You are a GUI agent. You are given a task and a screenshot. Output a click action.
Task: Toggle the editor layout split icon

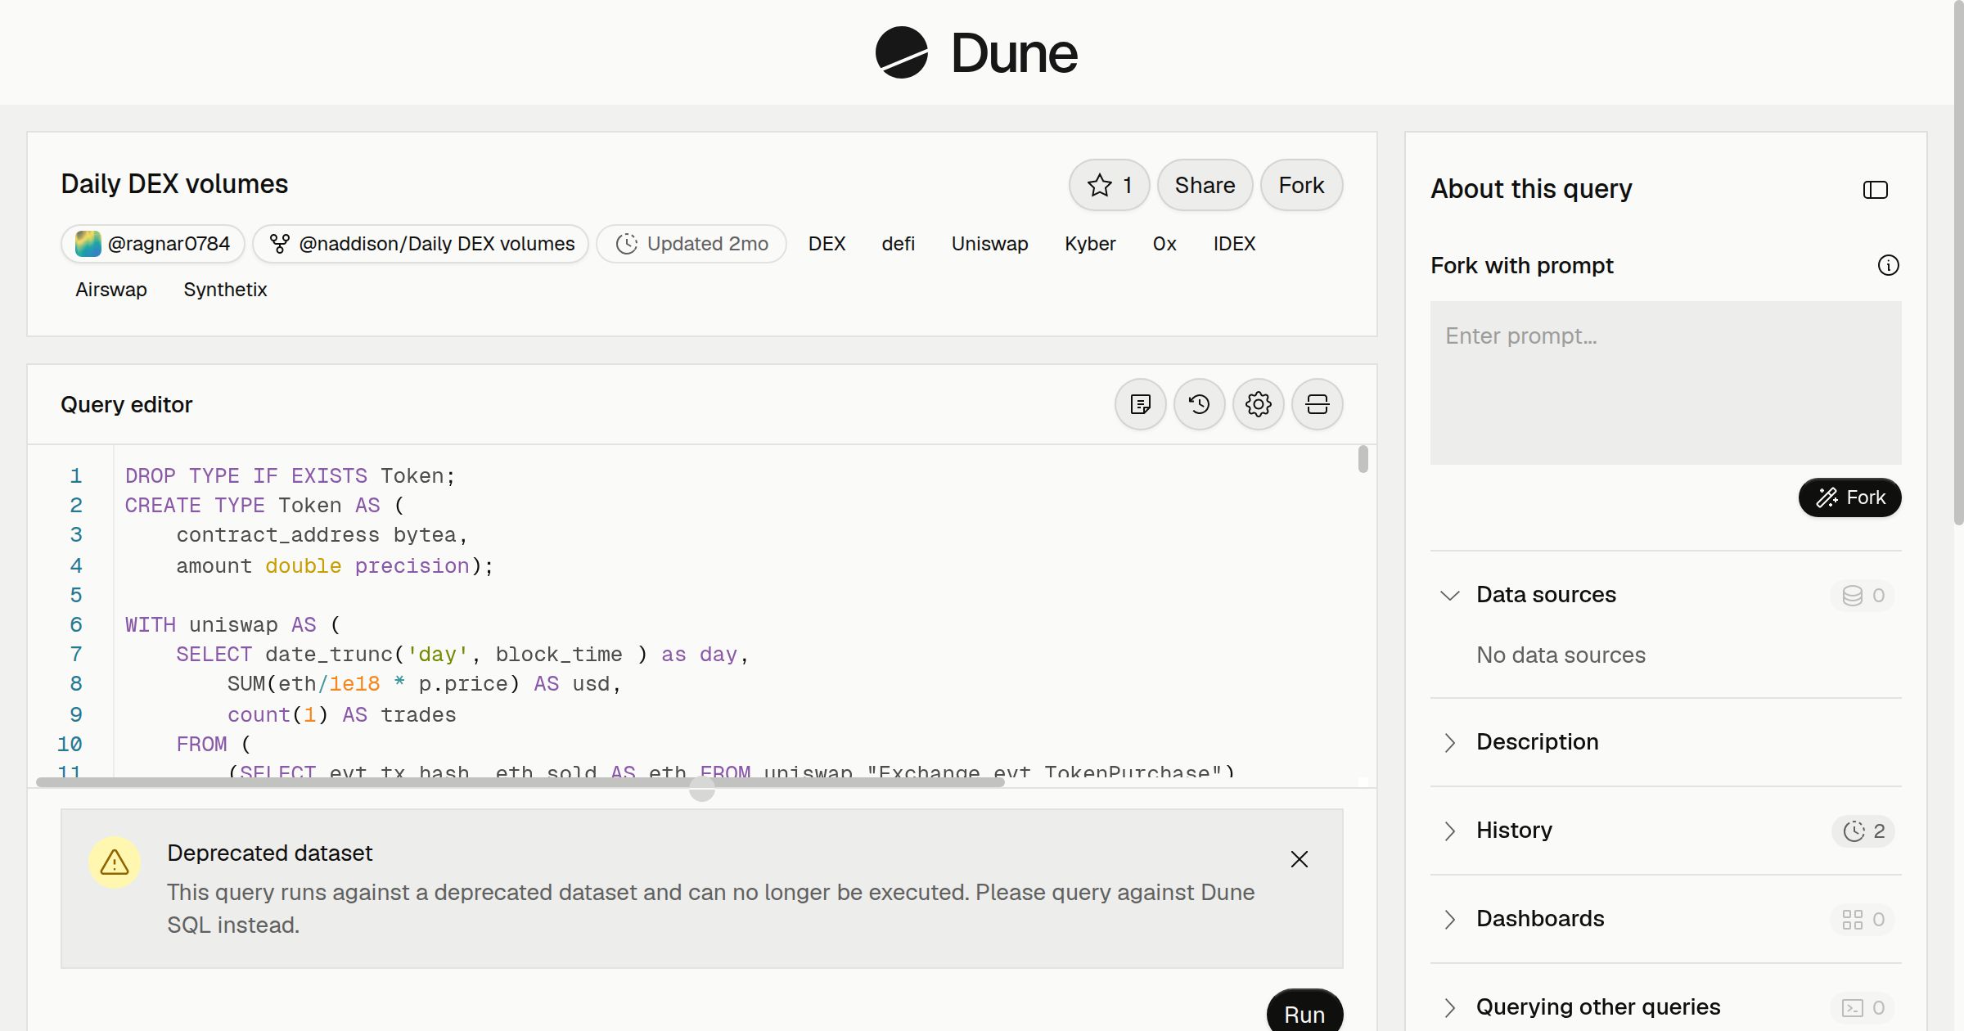coord(1317,404)
